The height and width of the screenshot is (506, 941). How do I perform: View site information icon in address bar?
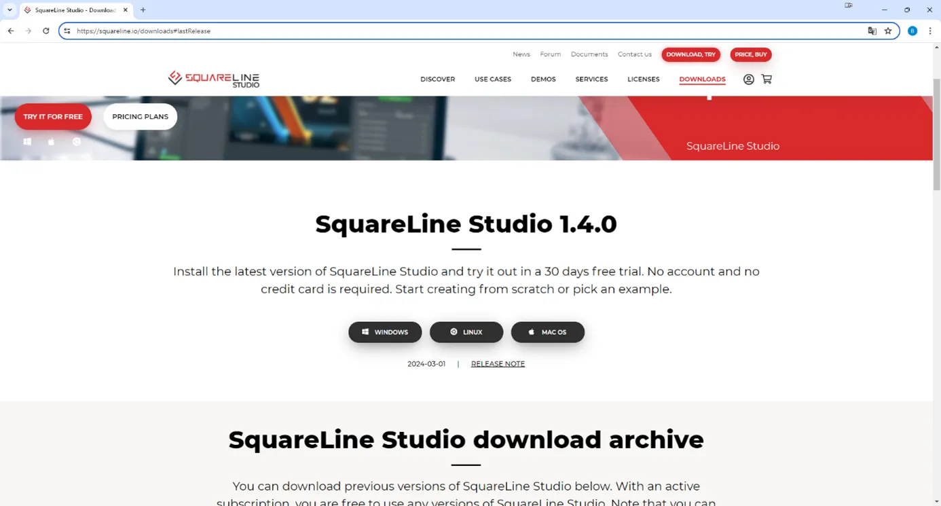click(x=67, y=31)
